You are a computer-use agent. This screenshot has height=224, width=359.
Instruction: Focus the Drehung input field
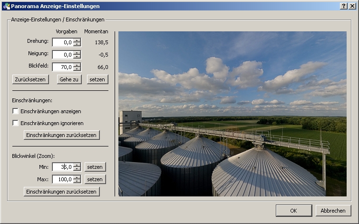(62, 42)
